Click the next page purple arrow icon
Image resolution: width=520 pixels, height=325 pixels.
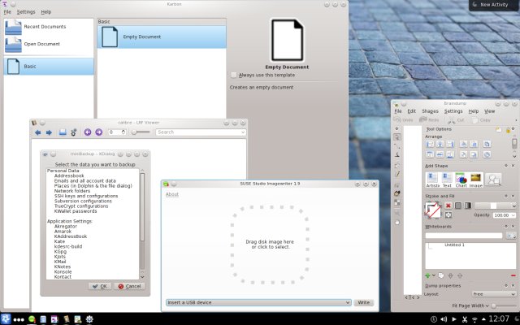click(x=99, y=132)
